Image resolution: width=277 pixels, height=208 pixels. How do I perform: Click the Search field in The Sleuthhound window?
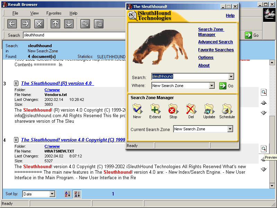coord(190,76)
